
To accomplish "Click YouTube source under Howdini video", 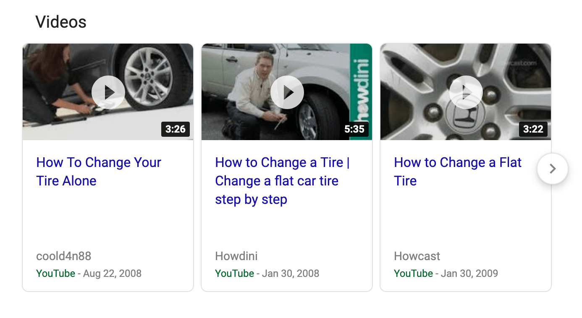I will coord(235,274).
